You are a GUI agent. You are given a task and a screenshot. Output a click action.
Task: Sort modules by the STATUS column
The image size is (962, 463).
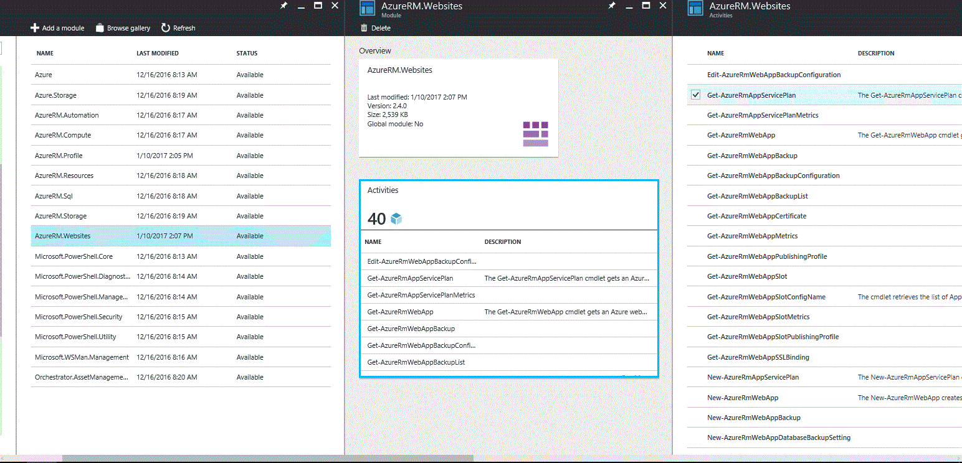[247, 54]
